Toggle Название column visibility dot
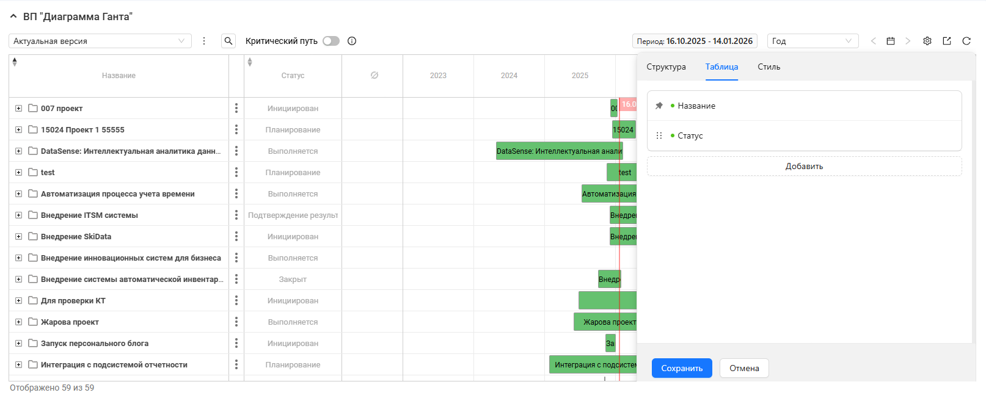The height and width of the screenshot is (401, 986). coord(673,106)
